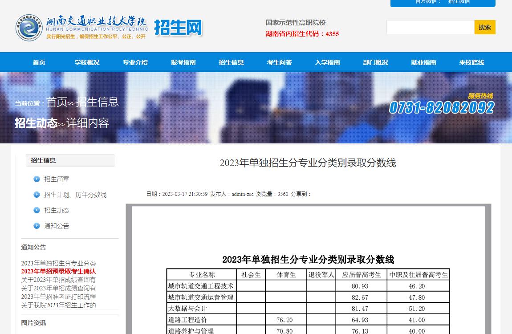The width and height of the screenshot is (512, 334).
Task: Open 首页 in the navigation bar
Action: [x=39, y=62]
